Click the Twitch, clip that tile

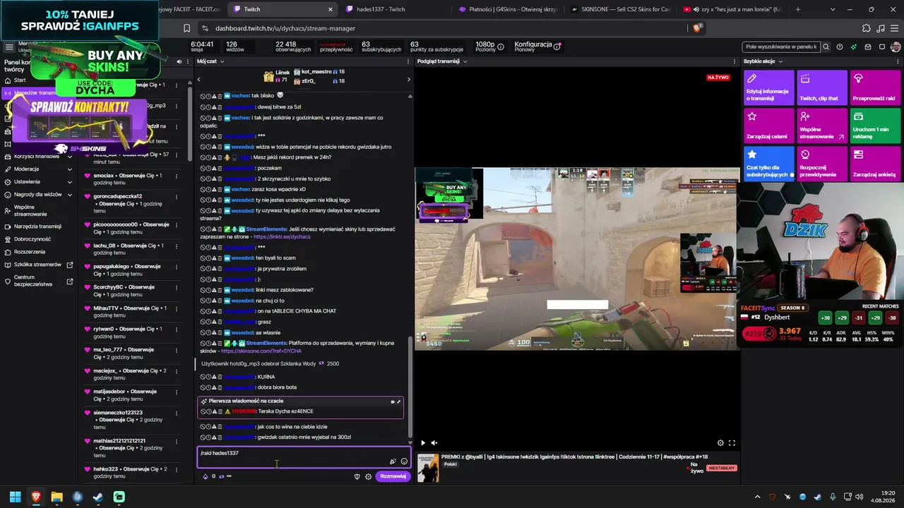point(821,87)
